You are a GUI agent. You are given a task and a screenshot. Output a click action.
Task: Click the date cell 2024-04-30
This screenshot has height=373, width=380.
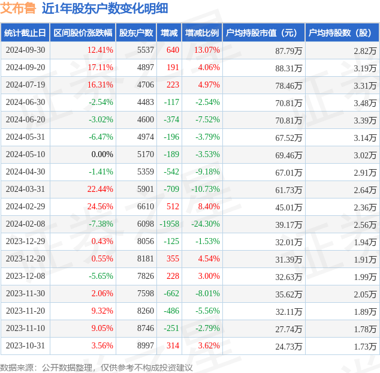tap(25, 172)
